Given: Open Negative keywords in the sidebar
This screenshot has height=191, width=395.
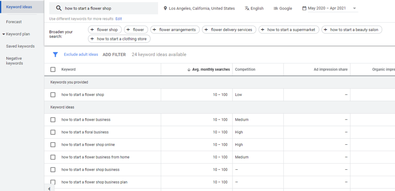Looking at the screenshot, I should pos(14,61).
